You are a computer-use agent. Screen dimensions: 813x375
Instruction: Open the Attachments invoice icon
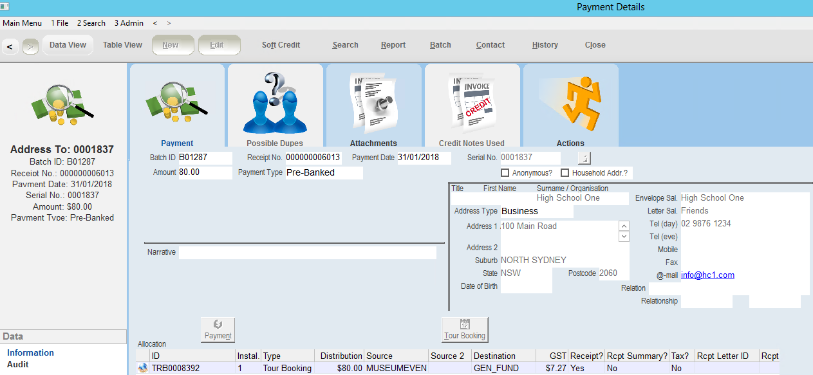[373, 103]
